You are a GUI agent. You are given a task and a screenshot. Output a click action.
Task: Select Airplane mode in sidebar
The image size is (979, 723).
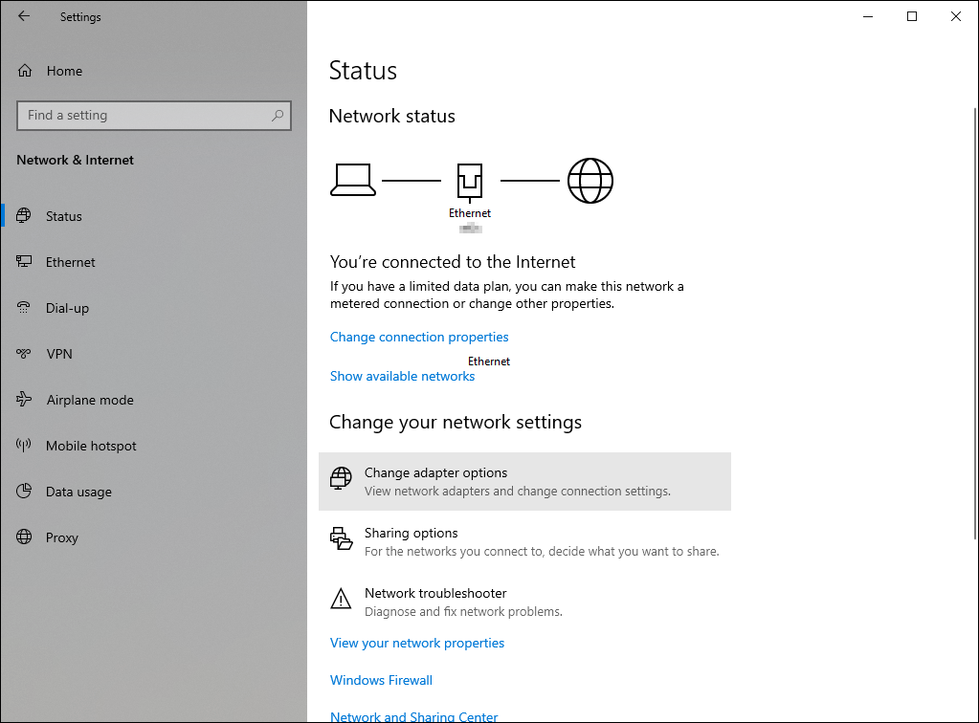point(89,400)
